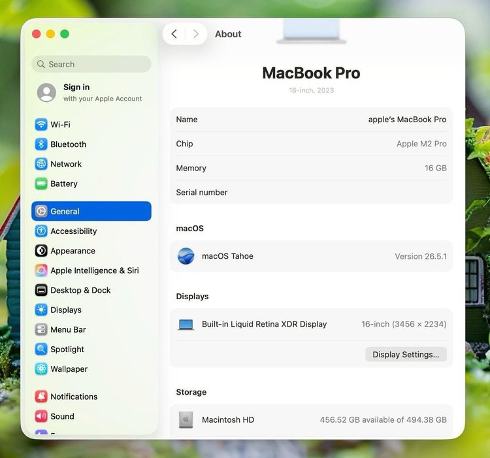Focus the Search field
This screenshot has width=490, height=458.
(x=91, y=64)
